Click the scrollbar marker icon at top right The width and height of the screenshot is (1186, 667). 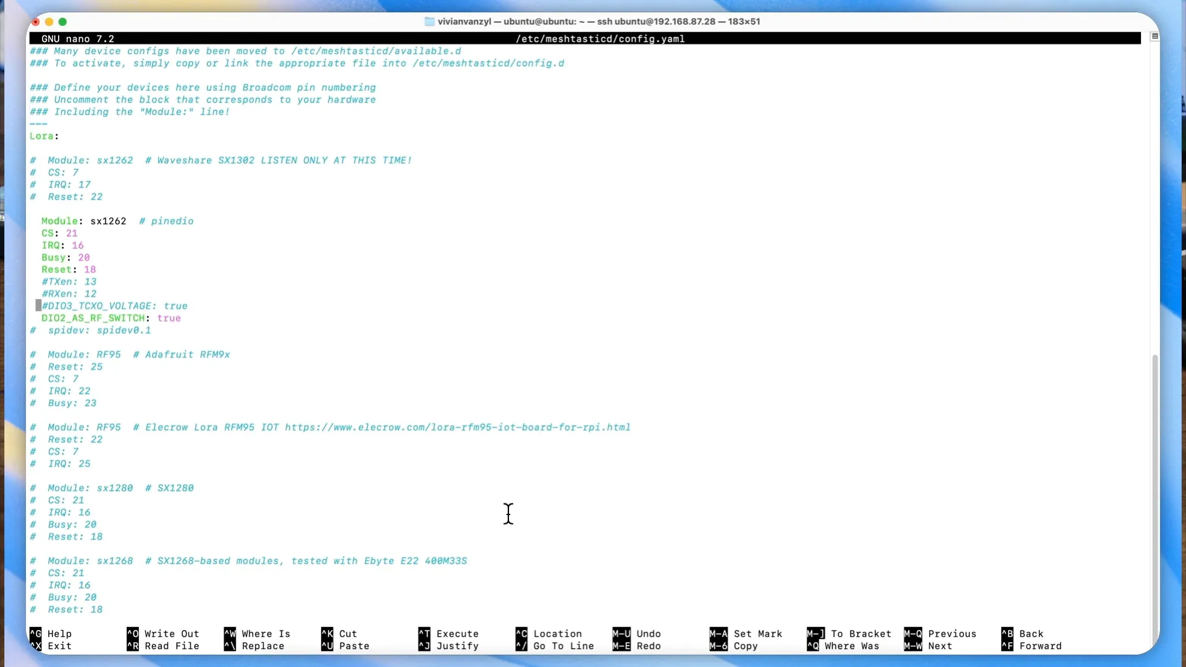(1154, 36)
